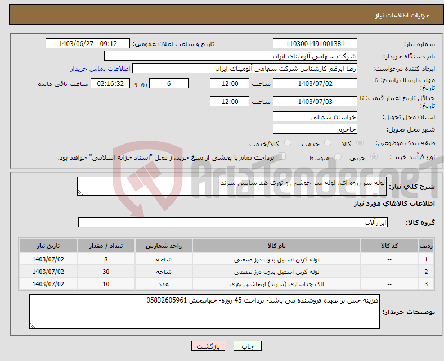Image resolution: width=444 pixels, height=361 pixels.
Task: Click item name in row 2
Action: (x=277, y=272)
